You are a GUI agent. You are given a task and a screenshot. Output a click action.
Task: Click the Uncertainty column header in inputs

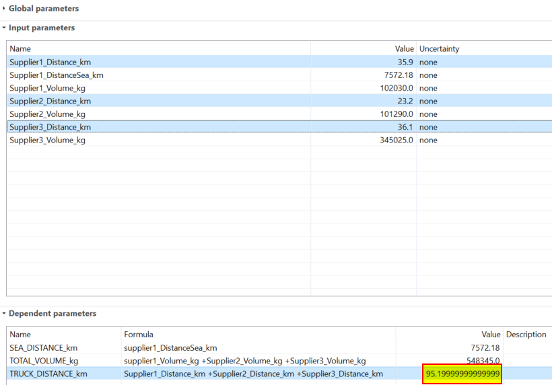pos(439,49)
